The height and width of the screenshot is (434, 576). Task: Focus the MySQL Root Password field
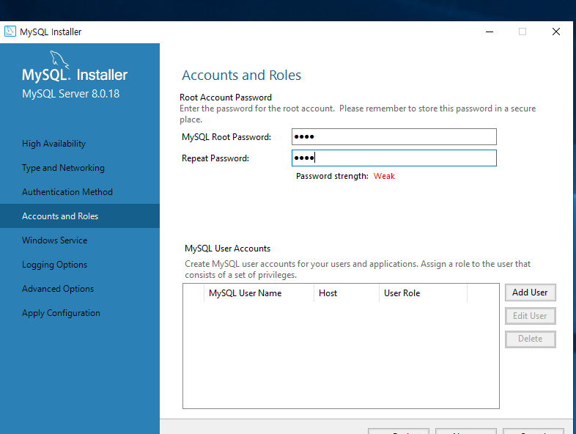point(394,136)
